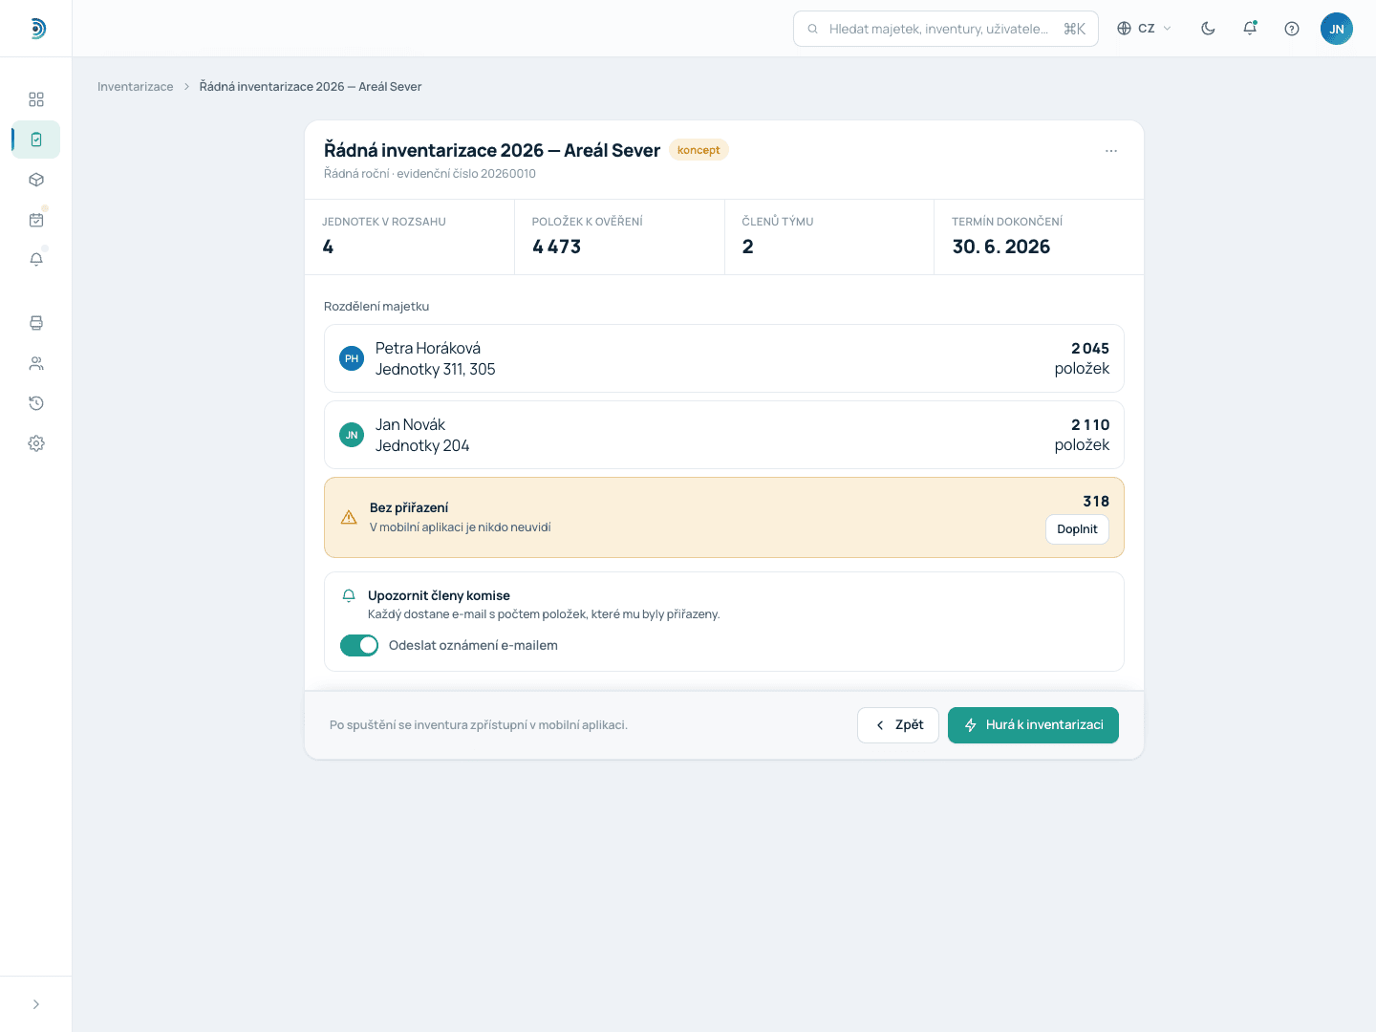1376x1032 pixels.
Task: Open the three-dot more options menu
Action: coord(1111,151)
